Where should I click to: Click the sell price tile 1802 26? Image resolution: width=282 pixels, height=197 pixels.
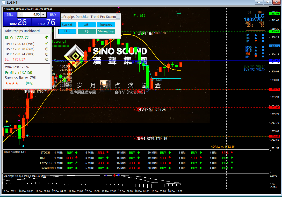[18, 22]
